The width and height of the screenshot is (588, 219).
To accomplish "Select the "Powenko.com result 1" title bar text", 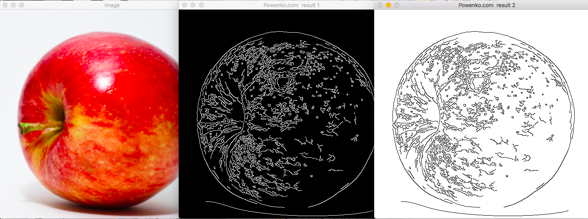I will 291,5.
